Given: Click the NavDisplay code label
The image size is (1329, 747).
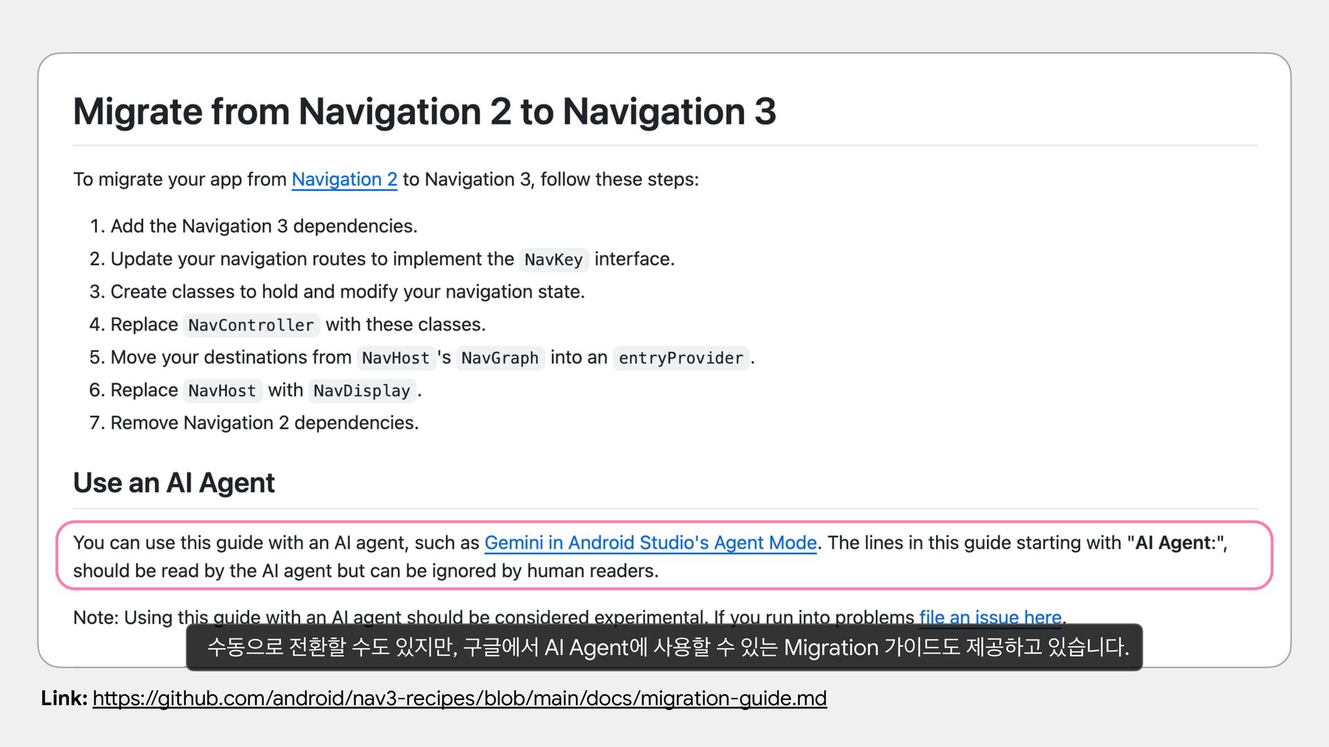Looking at the screenshot, I should coord(361,391).
